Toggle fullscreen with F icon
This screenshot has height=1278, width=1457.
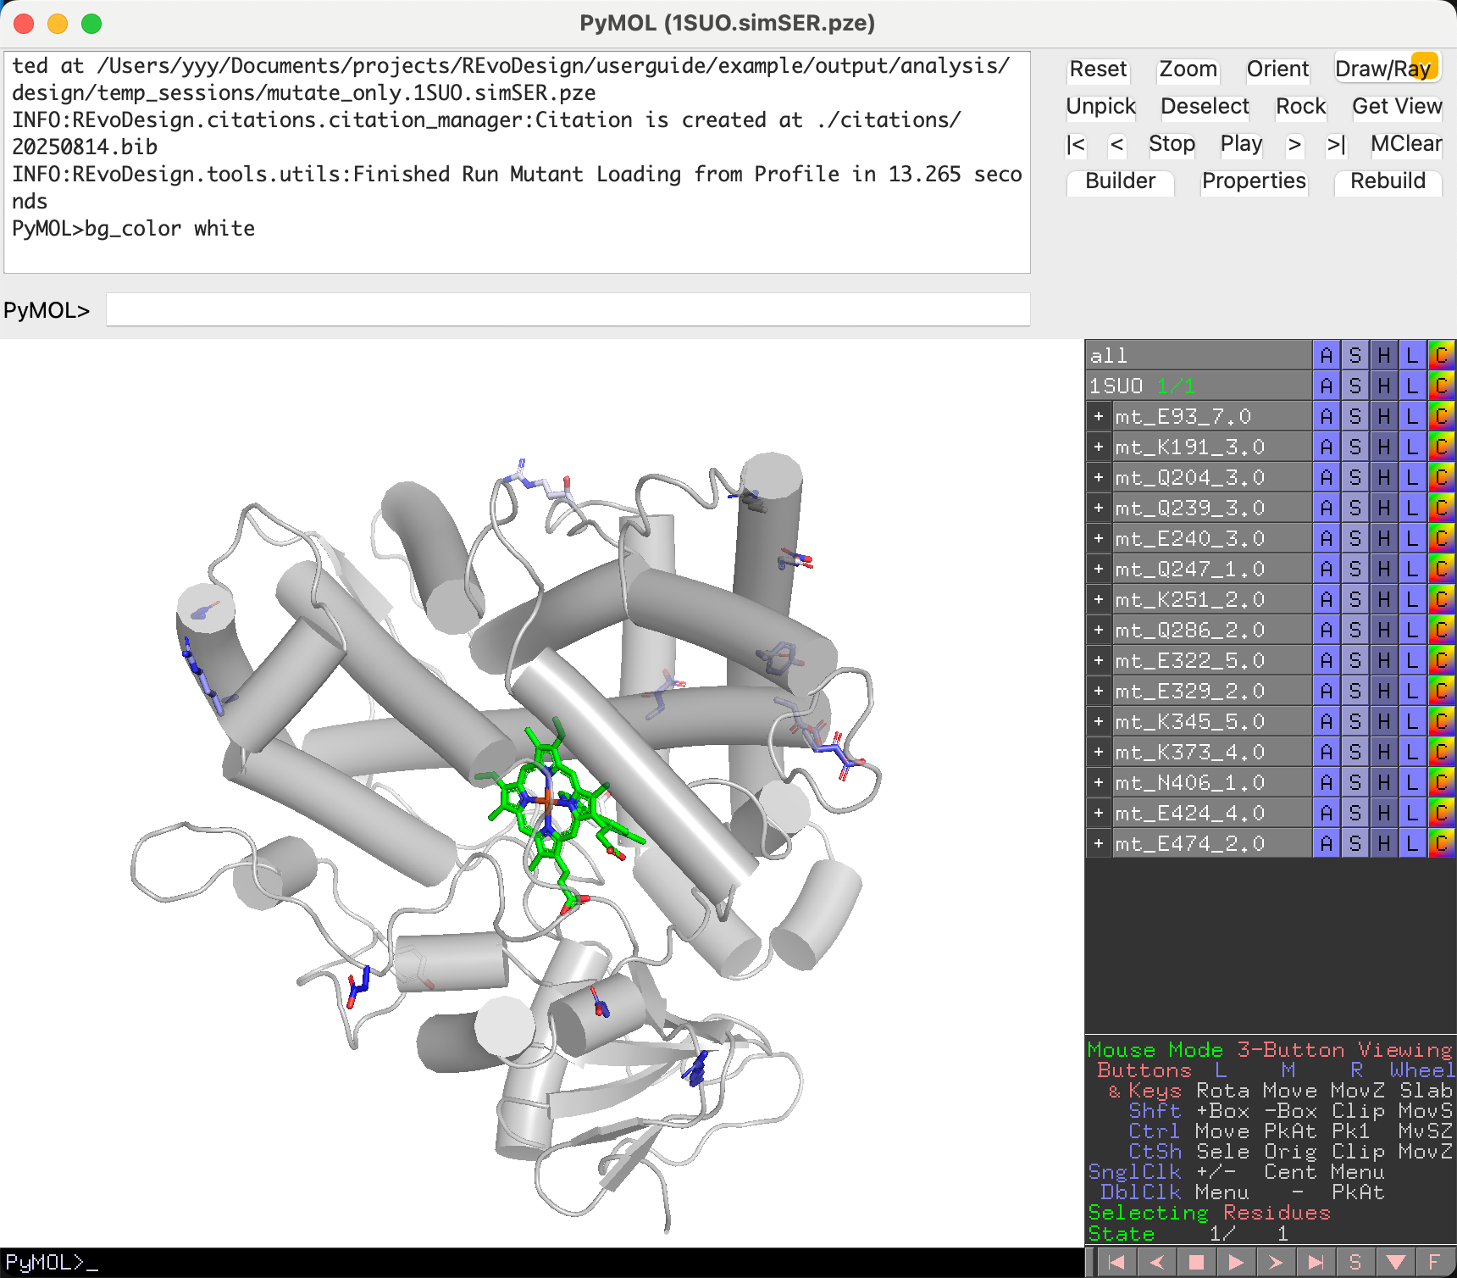(1435, 1262)
